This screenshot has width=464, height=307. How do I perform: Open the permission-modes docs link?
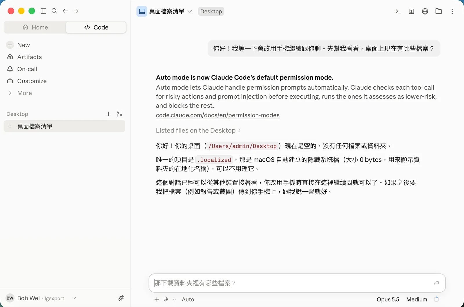coord(218,115)
